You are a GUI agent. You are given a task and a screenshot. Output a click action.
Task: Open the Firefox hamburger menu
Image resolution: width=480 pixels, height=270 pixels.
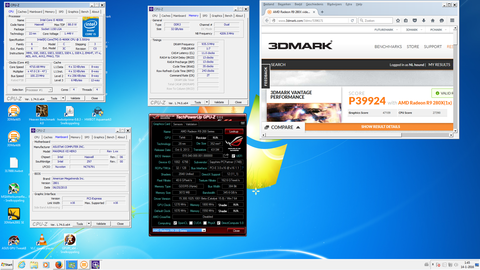(x=452, y=20)
